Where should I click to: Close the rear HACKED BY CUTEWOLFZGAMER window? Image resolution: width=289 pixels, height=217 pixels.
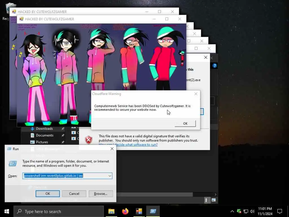(x=172, y=12)
